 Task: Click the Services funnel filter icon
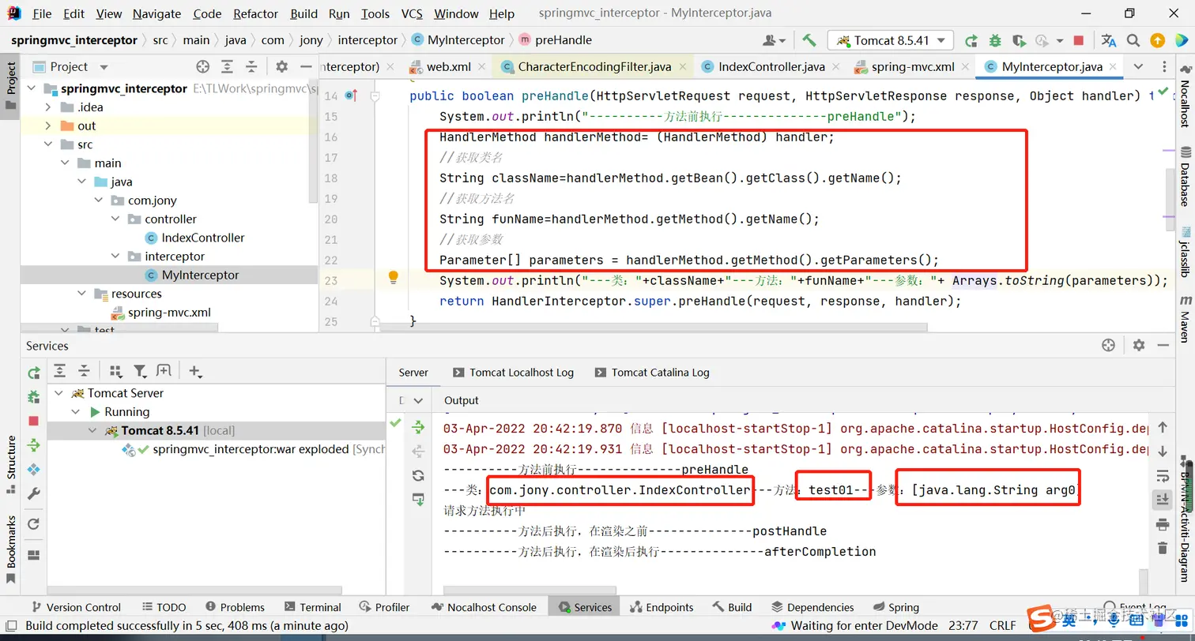click(140, 371)
